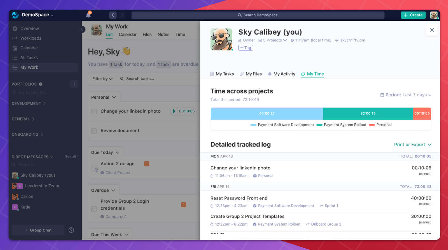Collapse the Due Today section

click(x=117, y=152)
